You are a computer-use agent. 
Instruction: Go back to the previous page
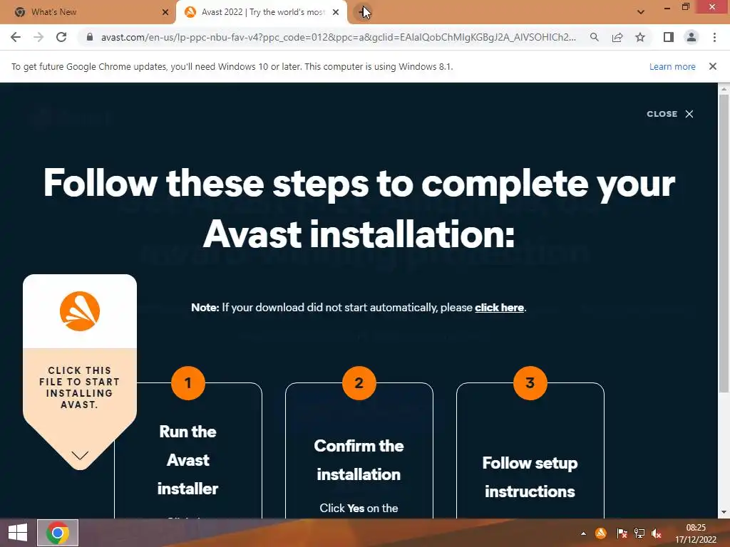(16, 37)
